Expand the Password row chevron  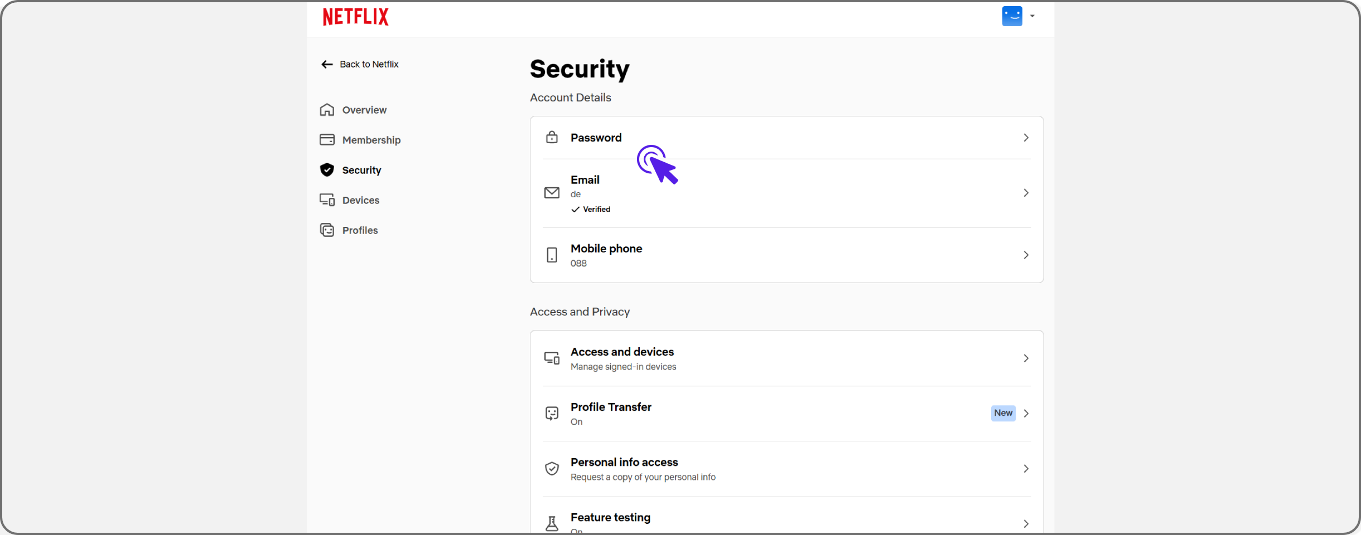pyautogui.click(x=1026, y=138)
